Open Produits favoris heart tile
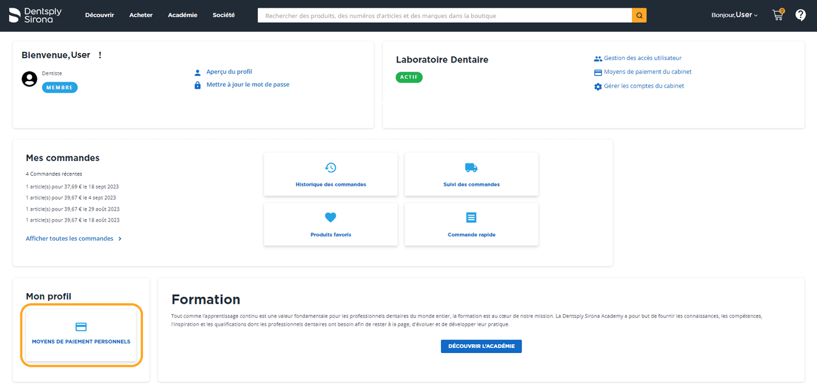Screen dimensions: 817x392 pos(331,225)
